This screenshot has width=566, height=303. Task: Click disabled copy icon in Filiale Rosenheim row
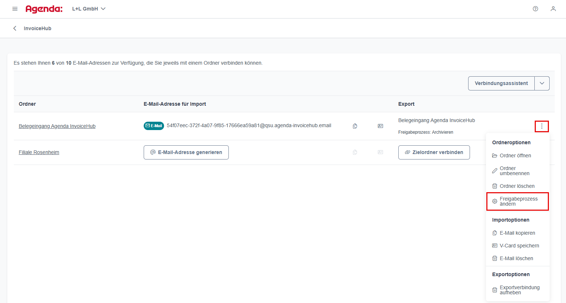click(355, 152)
